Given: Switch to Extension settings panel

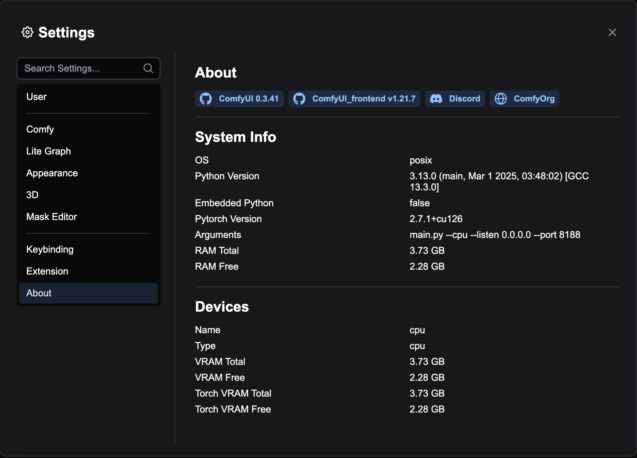Looking at the screenshot, I should pyautogui.click(x=47, y=271).
